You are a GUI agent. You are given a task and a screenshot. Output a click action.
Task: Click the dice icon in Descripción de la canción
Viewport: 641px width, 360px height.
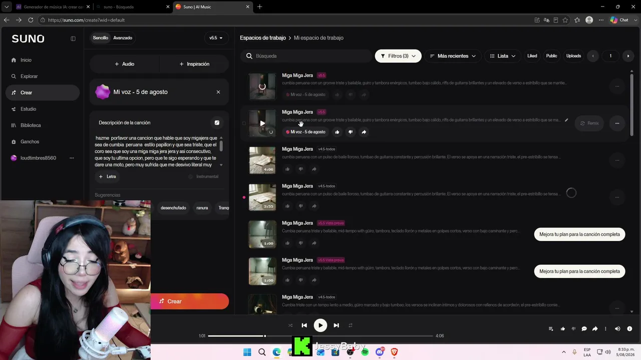point(217,122)
